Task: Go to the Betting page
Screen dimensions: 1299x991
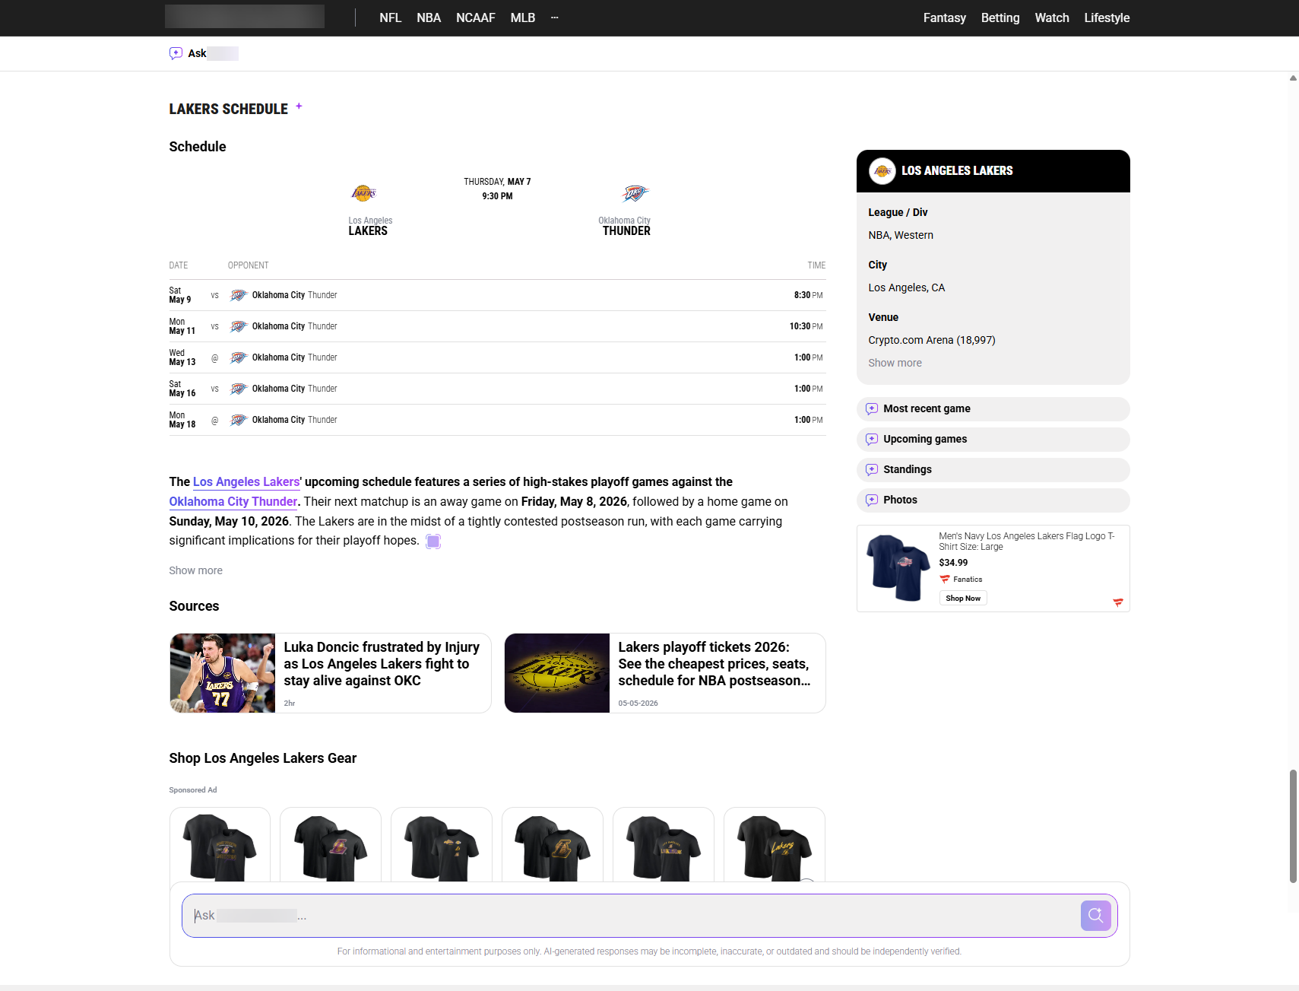Action: tap(1000, 17)
